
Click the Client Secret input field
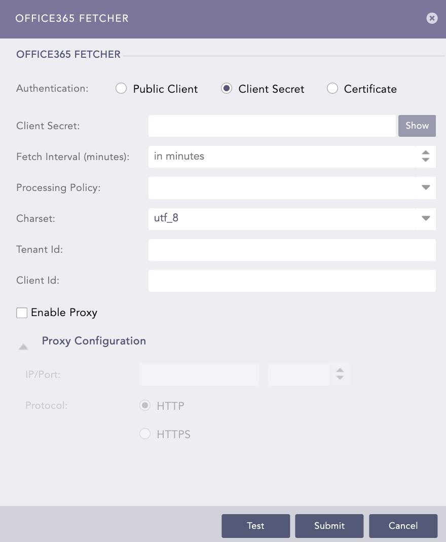(x=272, y=126)
